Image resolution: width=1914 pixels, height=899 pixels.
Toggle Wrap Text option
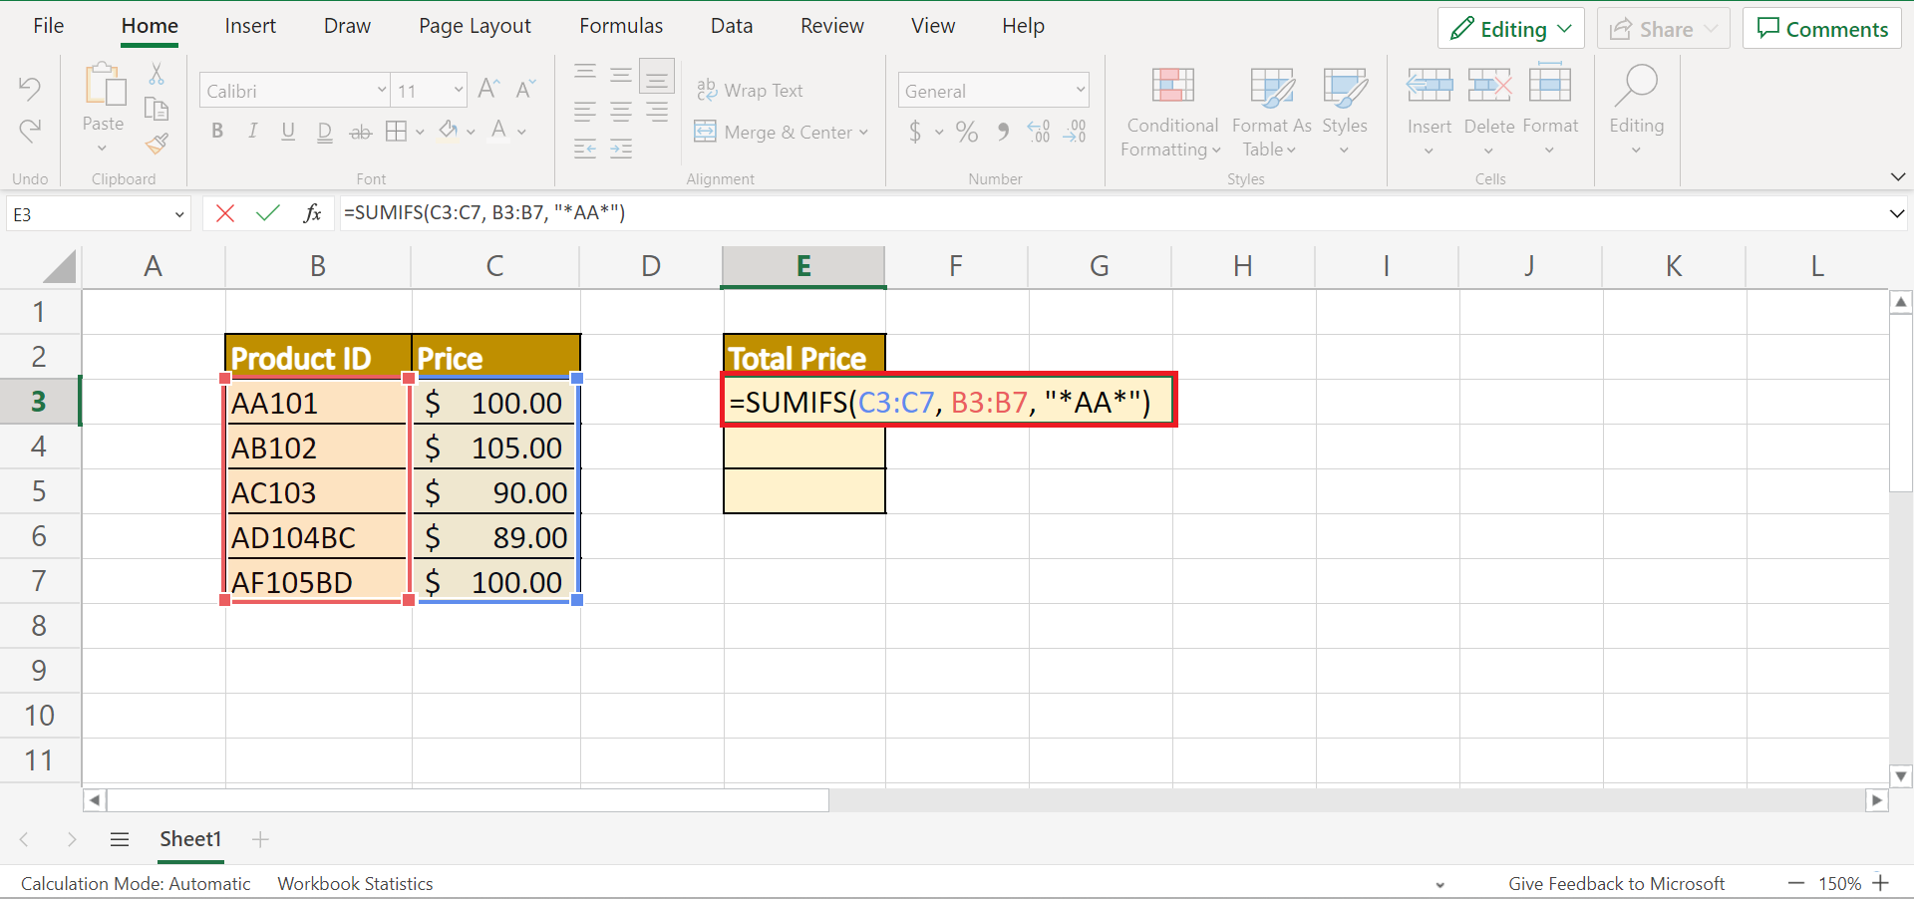tap(750, 91)
